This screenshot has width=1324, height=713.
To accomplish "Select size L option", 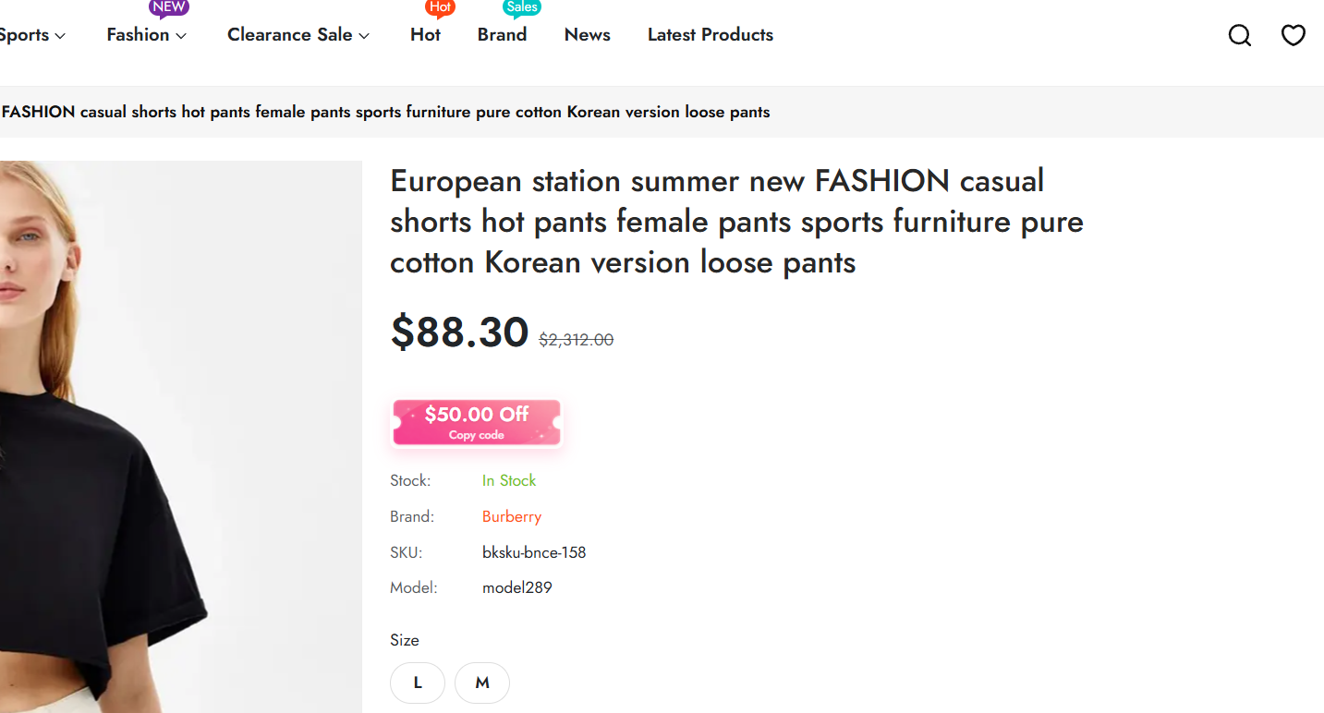I will [418, 683].
